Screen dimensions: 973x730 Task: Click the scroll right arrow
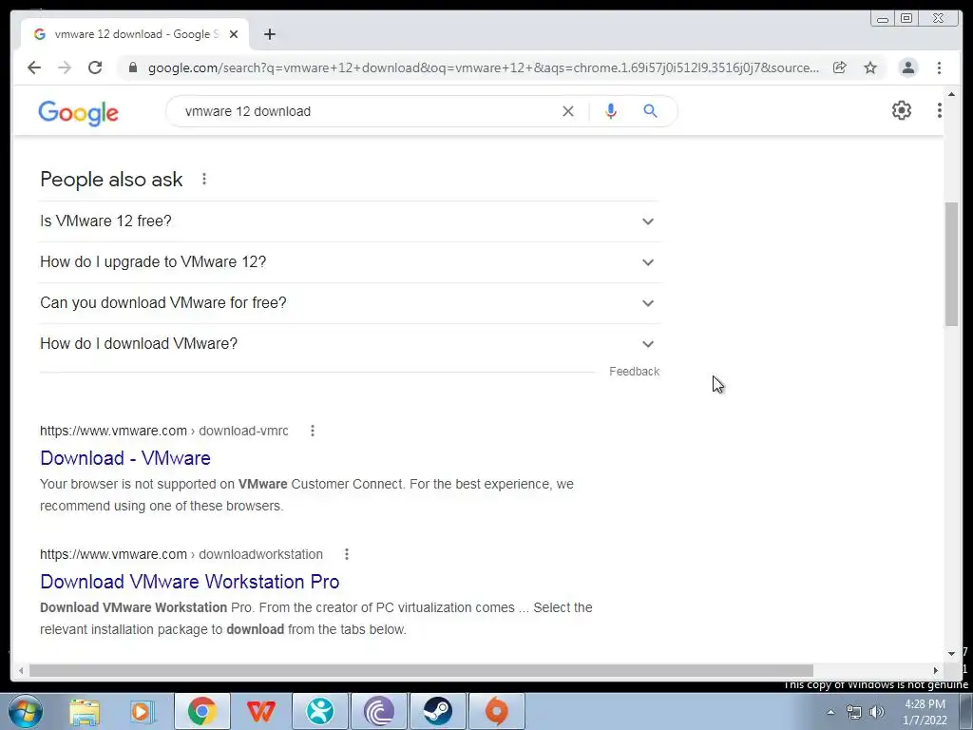936,670
